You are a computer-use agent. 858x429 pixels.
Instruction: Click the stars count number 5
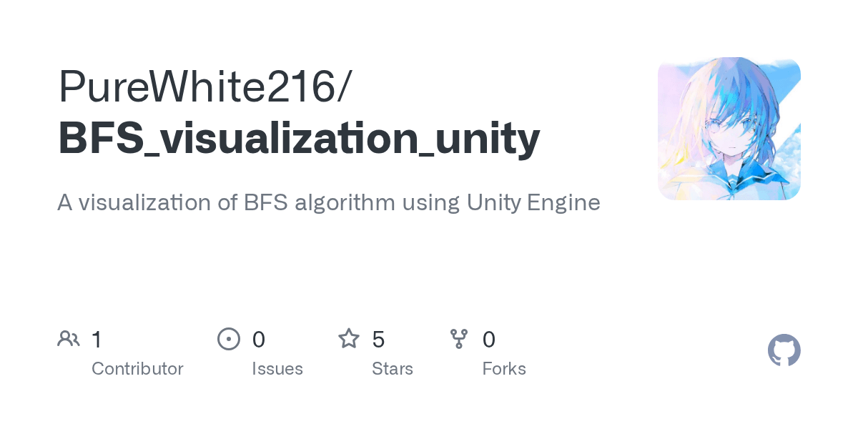tap(379, 340)
